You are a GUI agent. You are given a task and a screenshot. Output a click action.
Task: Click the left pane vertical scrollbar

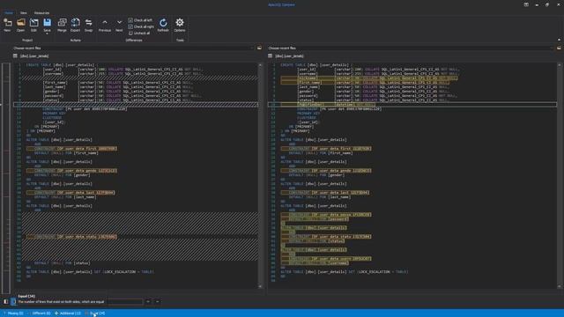(260, 175)
